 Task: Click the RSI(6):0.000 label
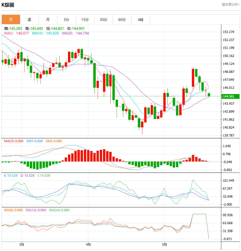pyautogui.click(x=13, y=210)
